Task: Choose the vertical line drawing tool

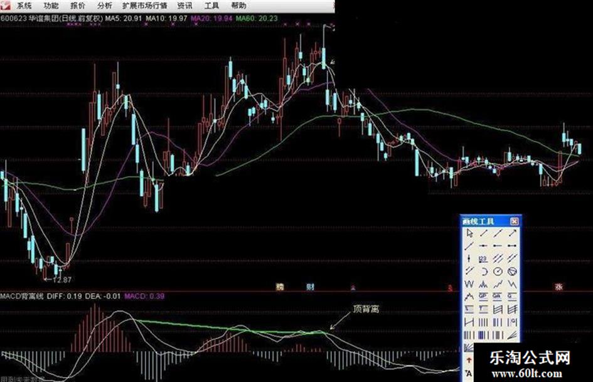Action: [x=469, y=258]
